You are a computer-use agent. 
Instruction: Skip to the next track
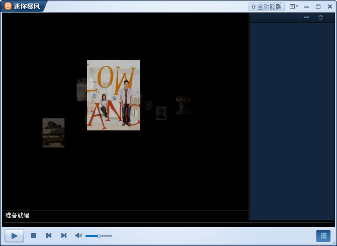click(64, 235)
